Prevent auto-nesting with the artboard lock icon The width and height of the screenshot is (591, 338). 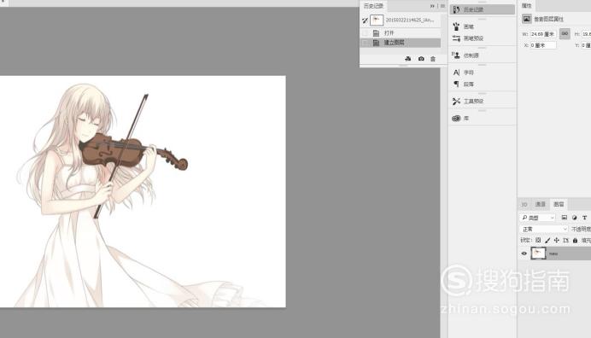(565, 240)
